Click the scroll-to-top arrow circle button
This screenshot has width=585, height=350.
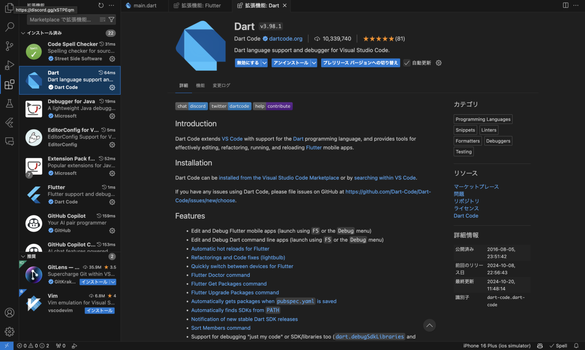click(429, 325)
